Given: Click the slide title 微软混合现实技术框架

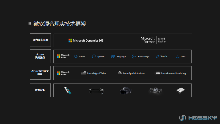Looking at the screenshot, I should coord(60,24).
